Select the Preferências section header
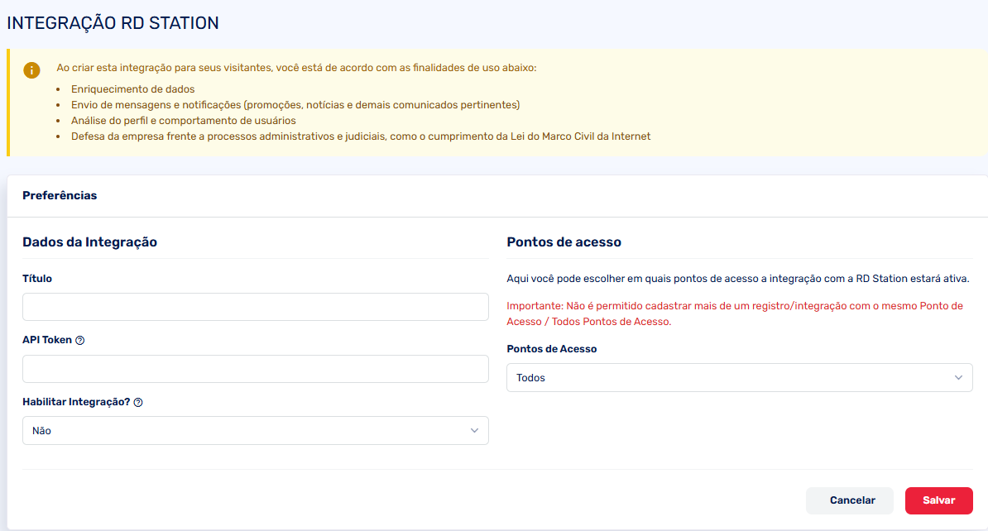The image size is (988, 531). [x=60, y=196]
